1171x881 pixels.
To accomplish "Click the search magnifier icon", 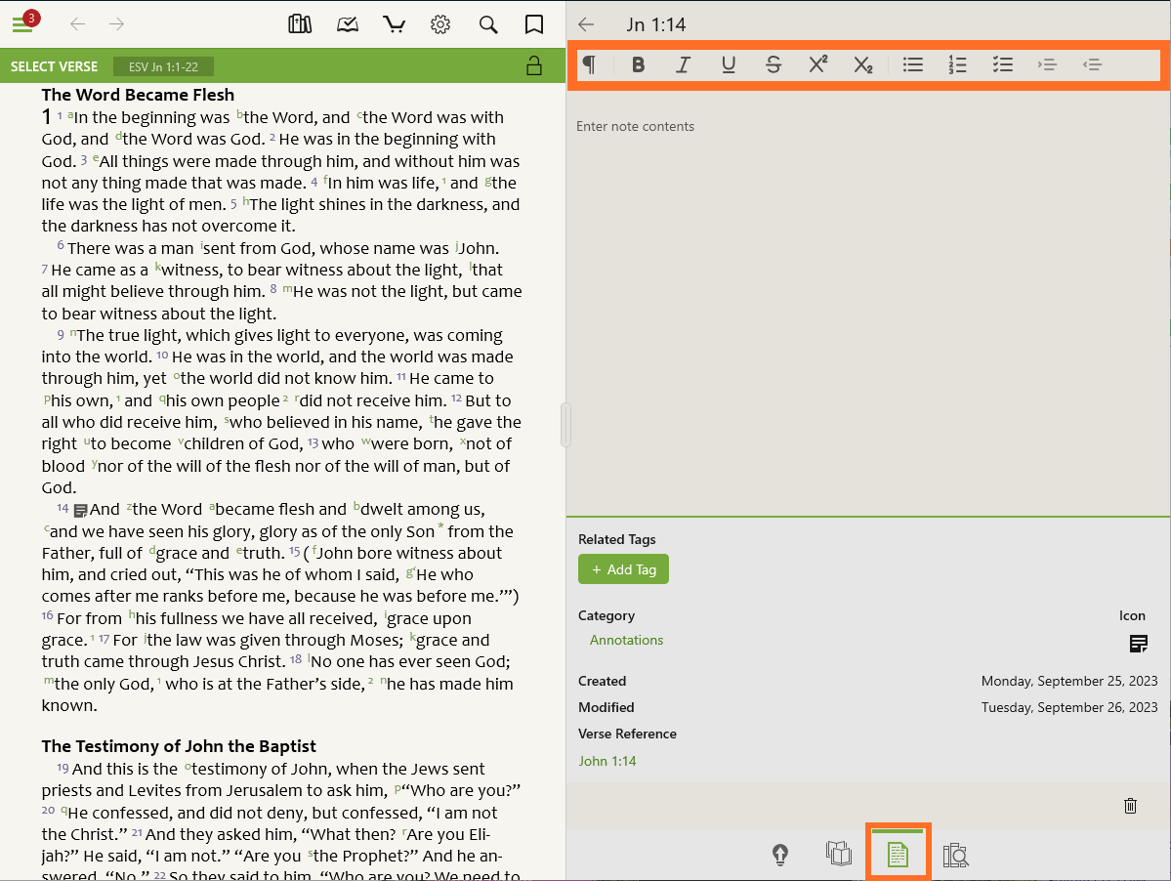I will click(488, 24).
